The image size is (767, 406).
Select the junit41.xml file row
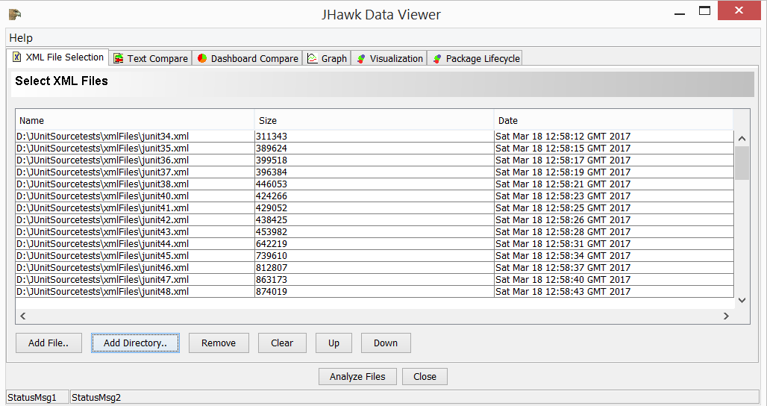coord(375,208)
